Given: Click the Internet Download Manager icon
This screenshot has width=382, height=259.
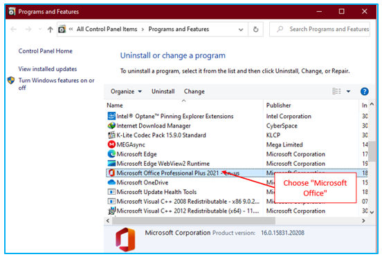Looking at the screenshot, I should 111,126.
